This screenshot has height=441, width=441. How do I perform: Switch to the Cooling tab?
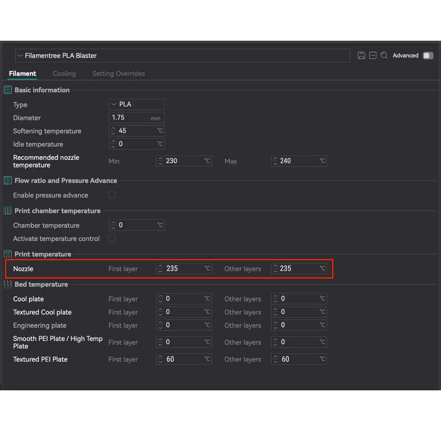[x=64, y=73]
